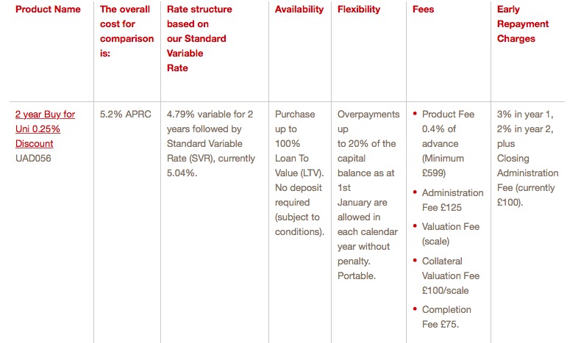Click the Availability column header

click(x=299, y=10)
